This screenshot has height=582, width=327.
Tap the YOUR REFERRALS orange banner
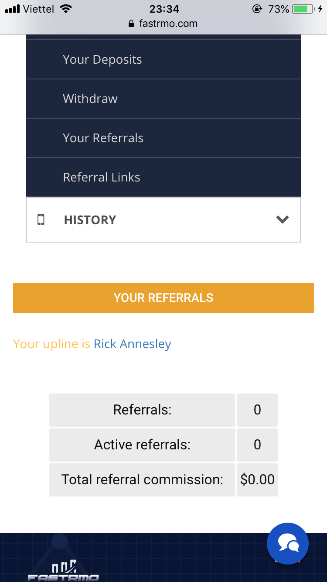click(x=163, y=298)
